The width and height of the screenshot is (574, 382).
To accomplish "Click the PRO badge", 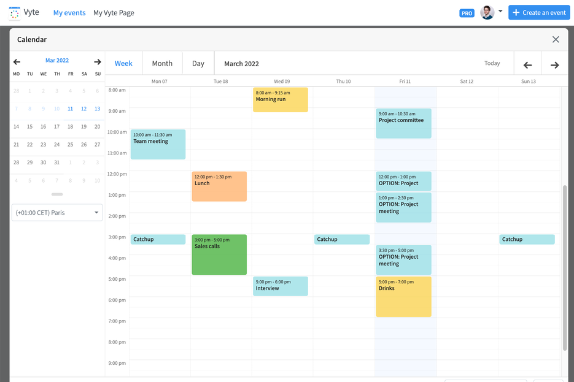I will (467, 12).
